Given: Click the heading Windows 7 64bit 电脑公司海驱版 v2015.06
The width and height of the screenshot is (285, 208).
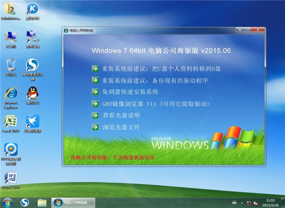Looking at the screenshot, I should tap(161, 50).
